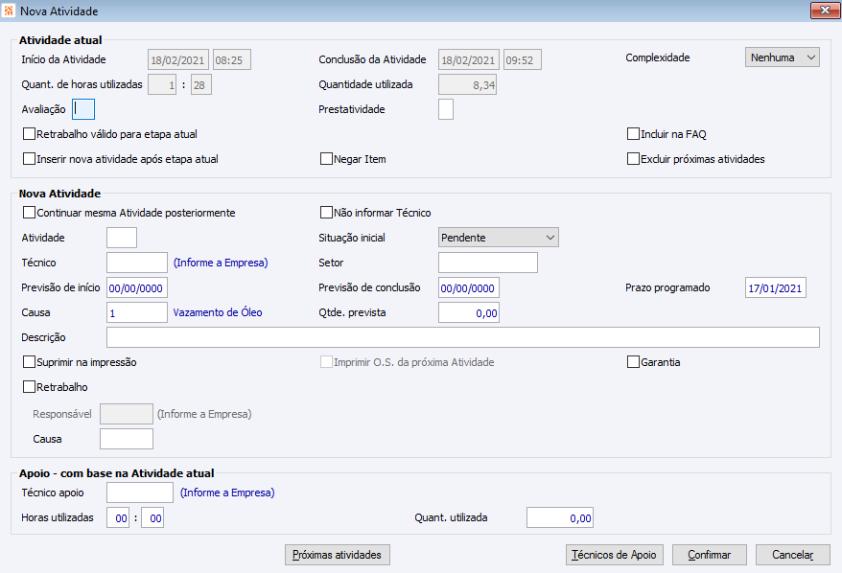This screenshot has height=573, width=842.
Task: Click the Descrição text field
Action: click(463, 337)
